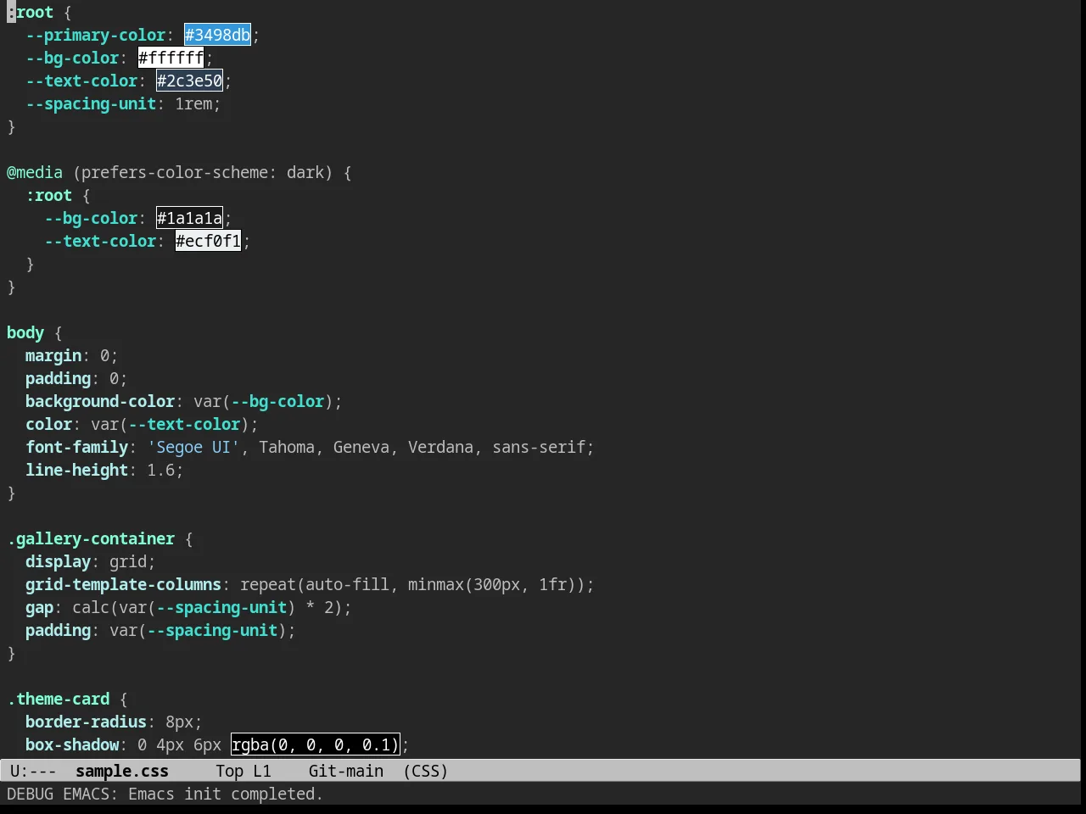The height and width of the screenshot is (814, 1086).
Task: Click the 1rem value
Action: coord(193,103)
